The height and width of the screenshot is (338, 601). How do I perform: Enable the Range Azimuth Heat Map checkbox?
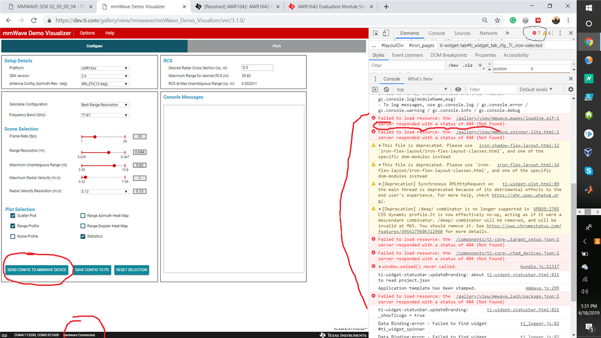point(83,216)
